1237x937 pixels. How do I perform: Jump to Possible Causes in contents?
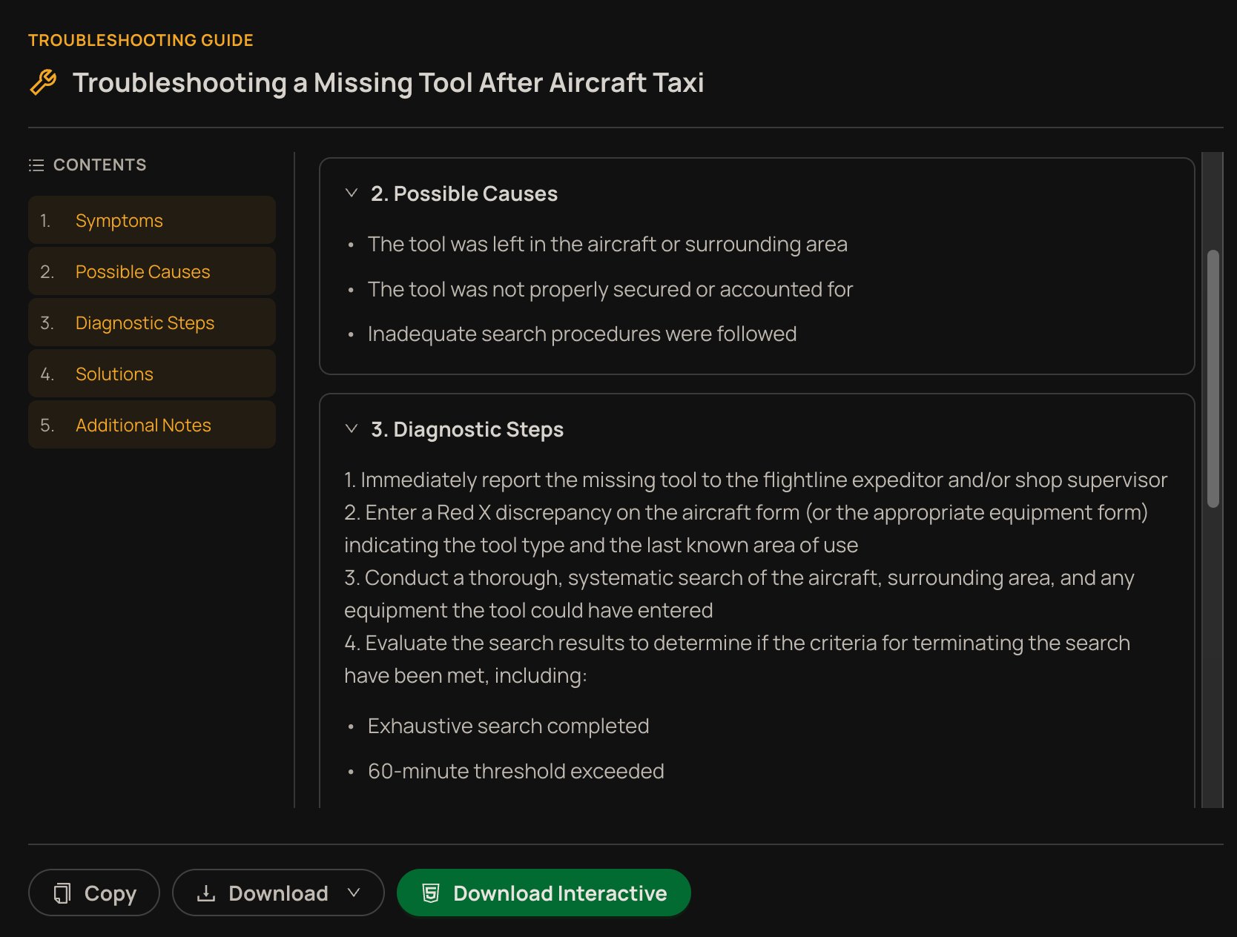pyautogui.click(x=152, y=271)
